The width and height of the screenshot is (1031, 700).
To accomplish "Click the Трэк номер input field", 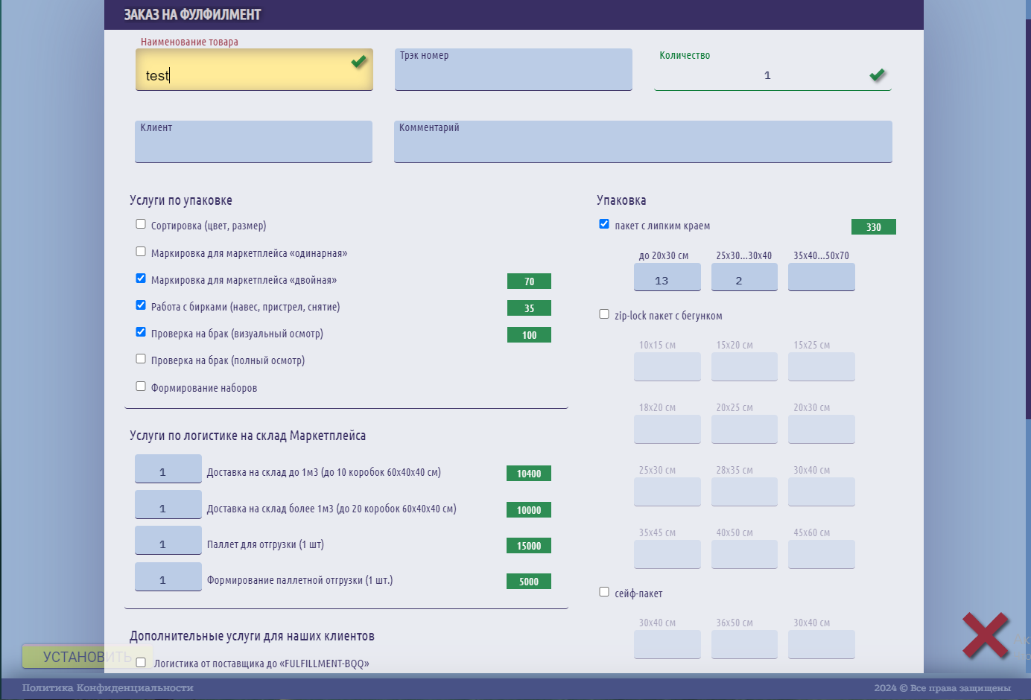I will tap(513, 70).
